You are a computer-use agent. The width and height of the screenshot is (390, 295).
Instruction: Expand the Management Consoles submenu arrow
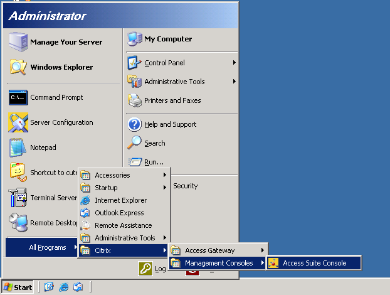tap(263, 262)
